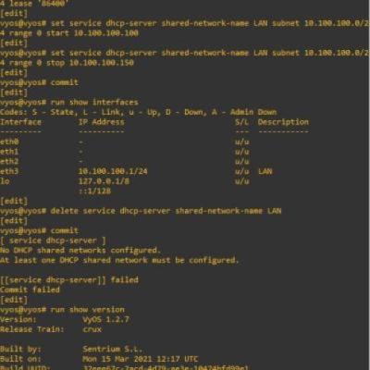Click the 'Description' column header

click(283, 122)
